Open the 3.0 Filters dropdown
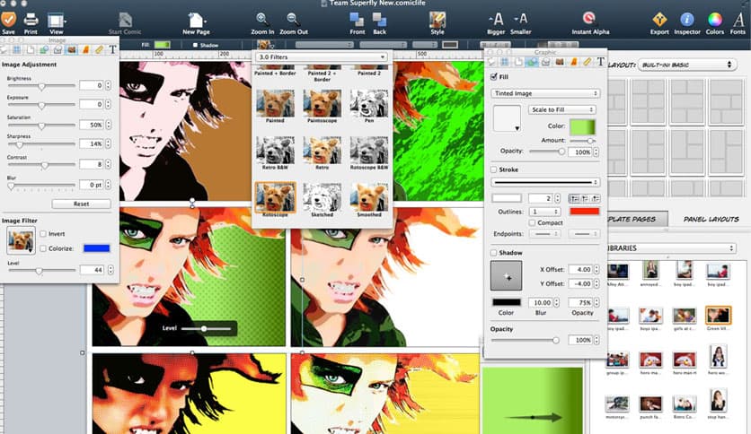This screenshot has width=751, height=434. [x=322, y=57]
